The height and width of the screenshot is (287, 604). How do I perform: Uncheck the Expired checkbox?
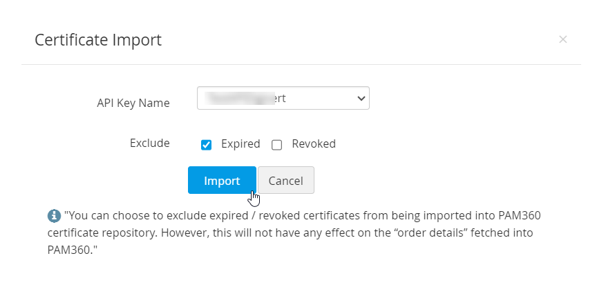tap(206, 145)
